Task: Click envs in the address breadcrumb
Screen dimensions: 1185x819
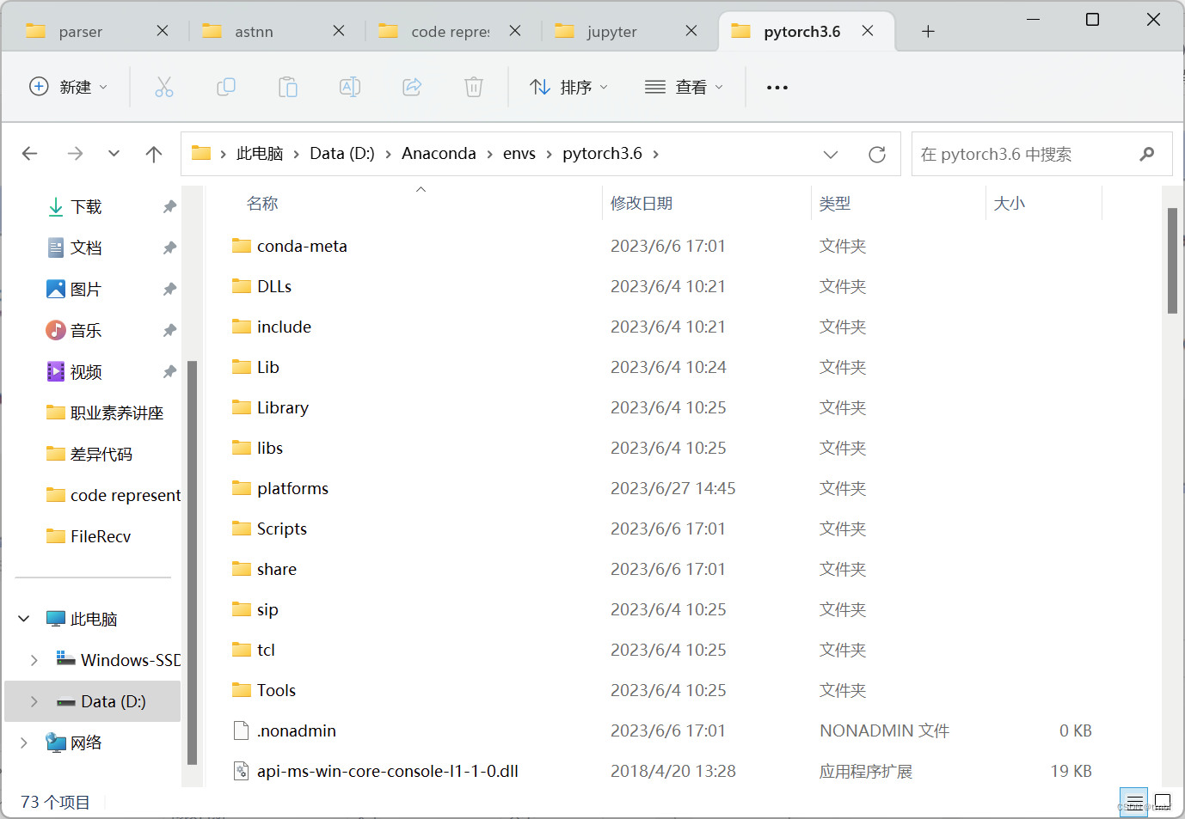Action: click(519, 154)
